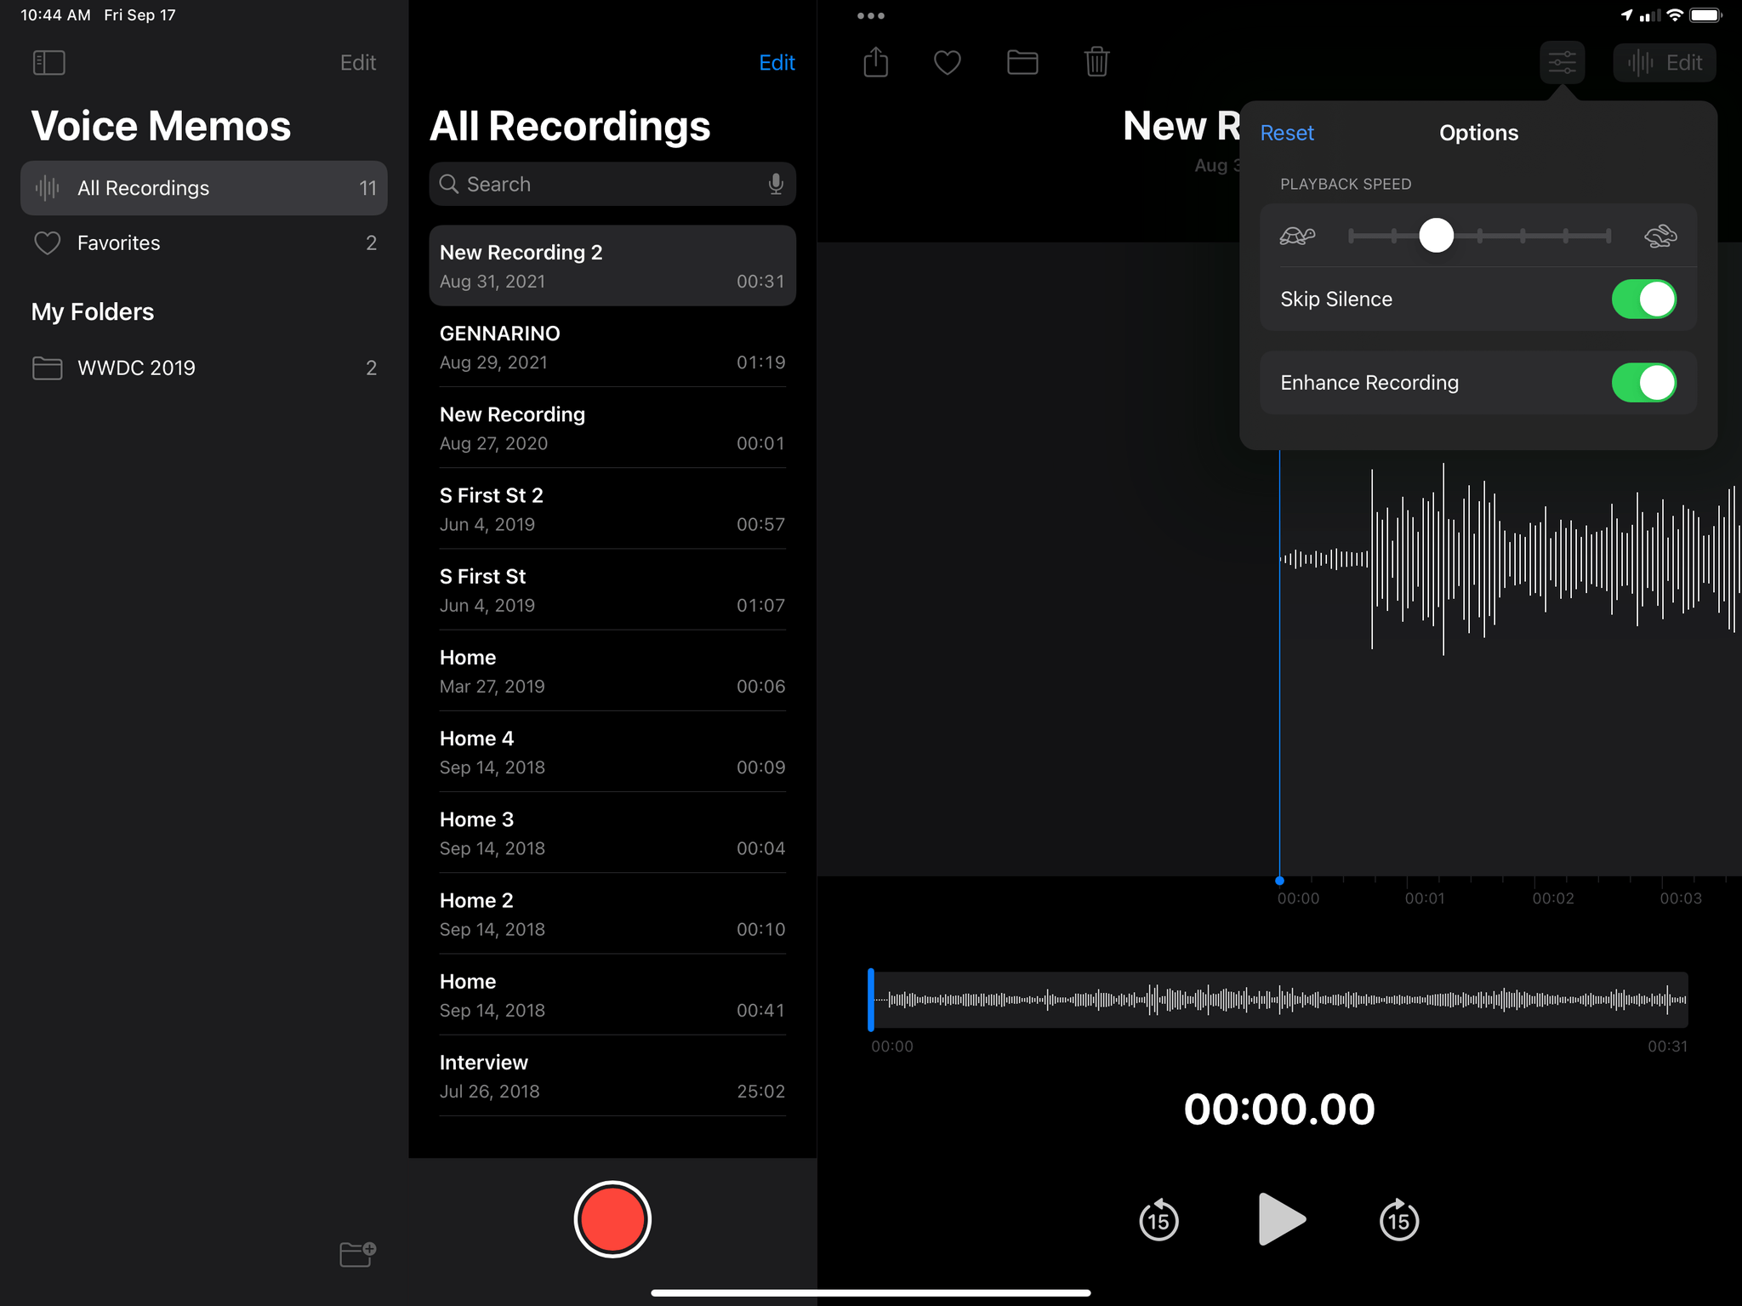Select the S First St 2 recording

point(612,509)
